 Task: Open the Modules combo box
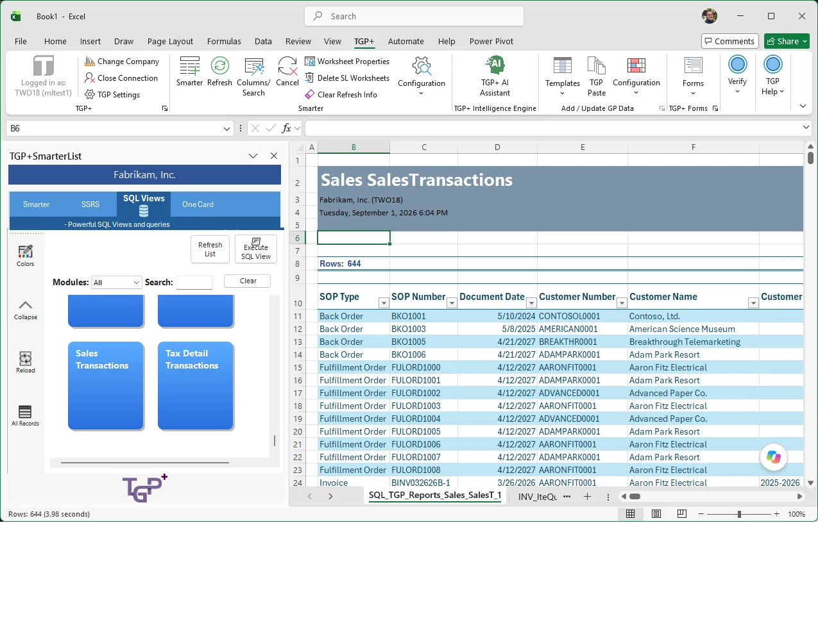coord(116,283)
